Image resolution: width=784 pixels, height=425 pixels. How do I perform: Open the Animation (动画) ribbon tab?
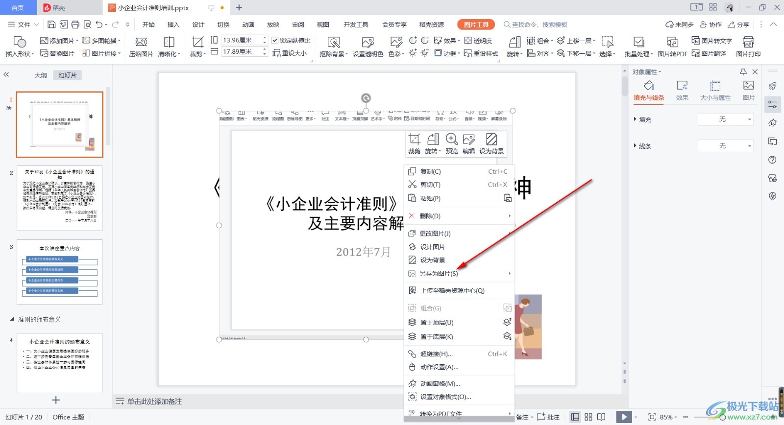[248, 24]
